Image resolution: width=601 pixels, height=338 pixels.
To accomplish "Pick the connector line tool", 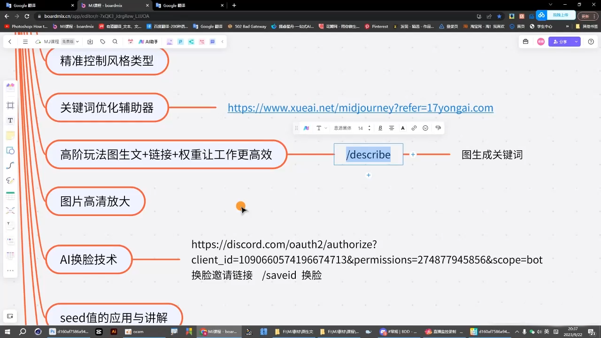I will coord(10,166).
